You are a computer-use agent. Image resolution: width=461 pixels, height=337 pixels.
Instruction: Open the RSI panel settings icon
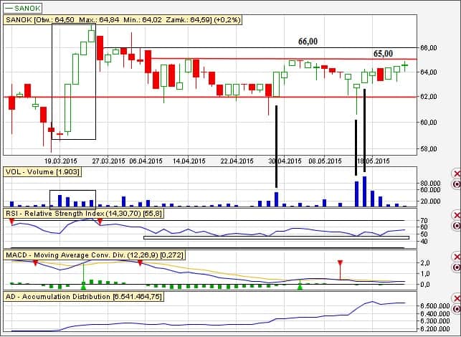click(x=457, y=225)
